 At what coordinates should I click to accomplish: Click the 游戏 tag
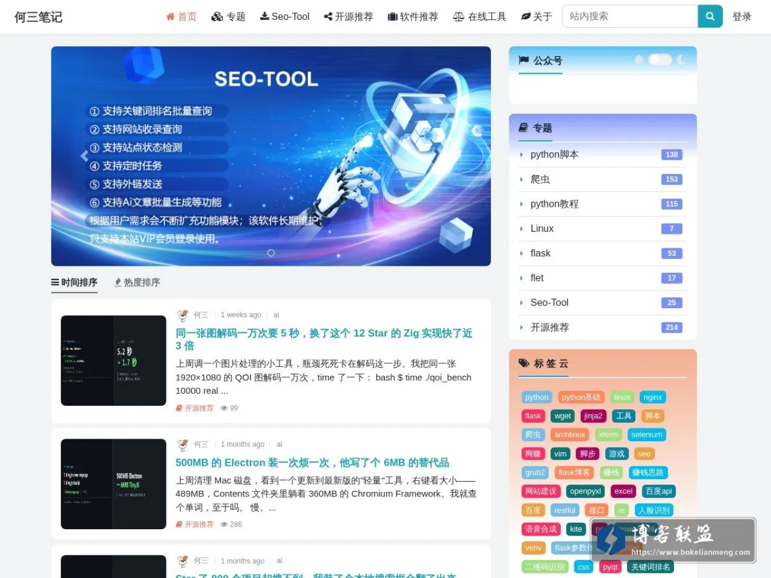coord(617,453)
